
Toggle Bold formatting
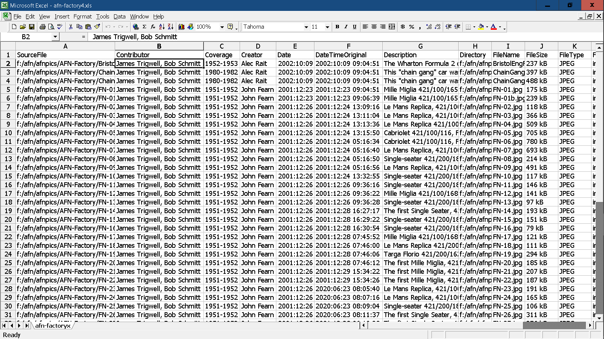[x=337, y=27]
